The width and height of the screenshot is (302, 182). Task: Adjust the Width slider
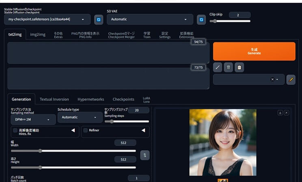[73, 151]
